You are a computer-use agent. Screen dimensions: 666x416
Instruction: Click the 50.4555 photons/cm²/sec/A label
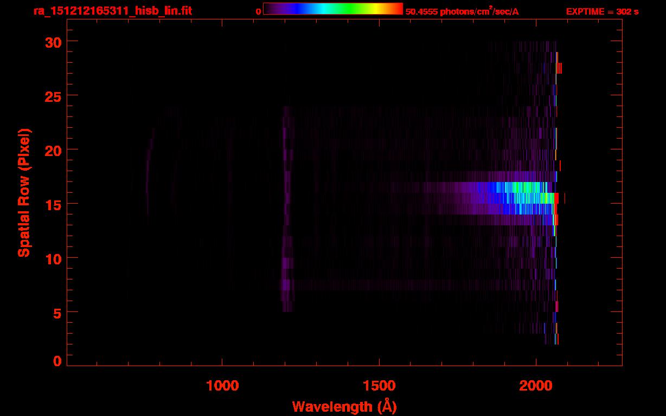coord(462,11)
